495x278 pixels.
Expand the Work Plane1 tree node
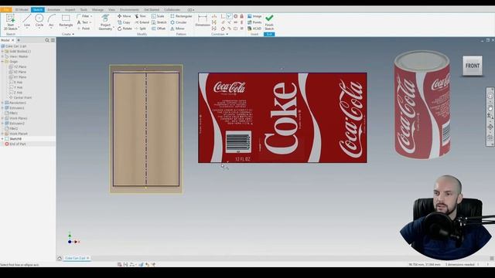click(2, 118)
